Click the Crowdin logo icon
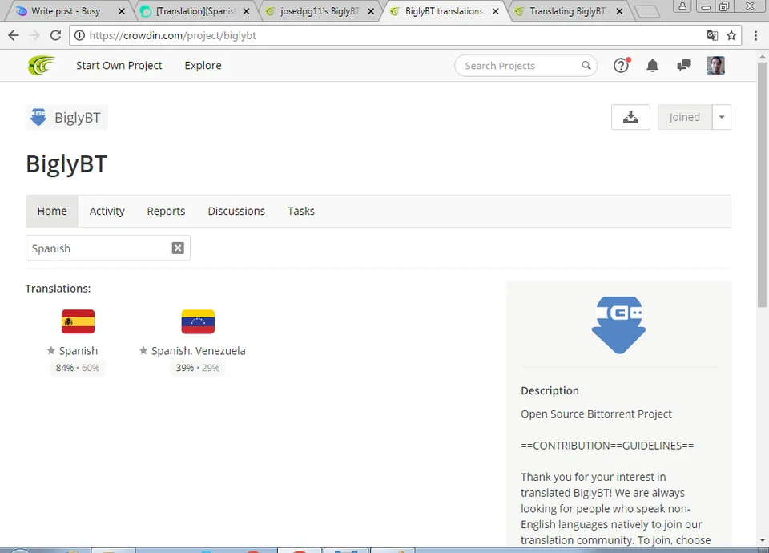Viewport: 769px width, 553px height. [41, 65]
